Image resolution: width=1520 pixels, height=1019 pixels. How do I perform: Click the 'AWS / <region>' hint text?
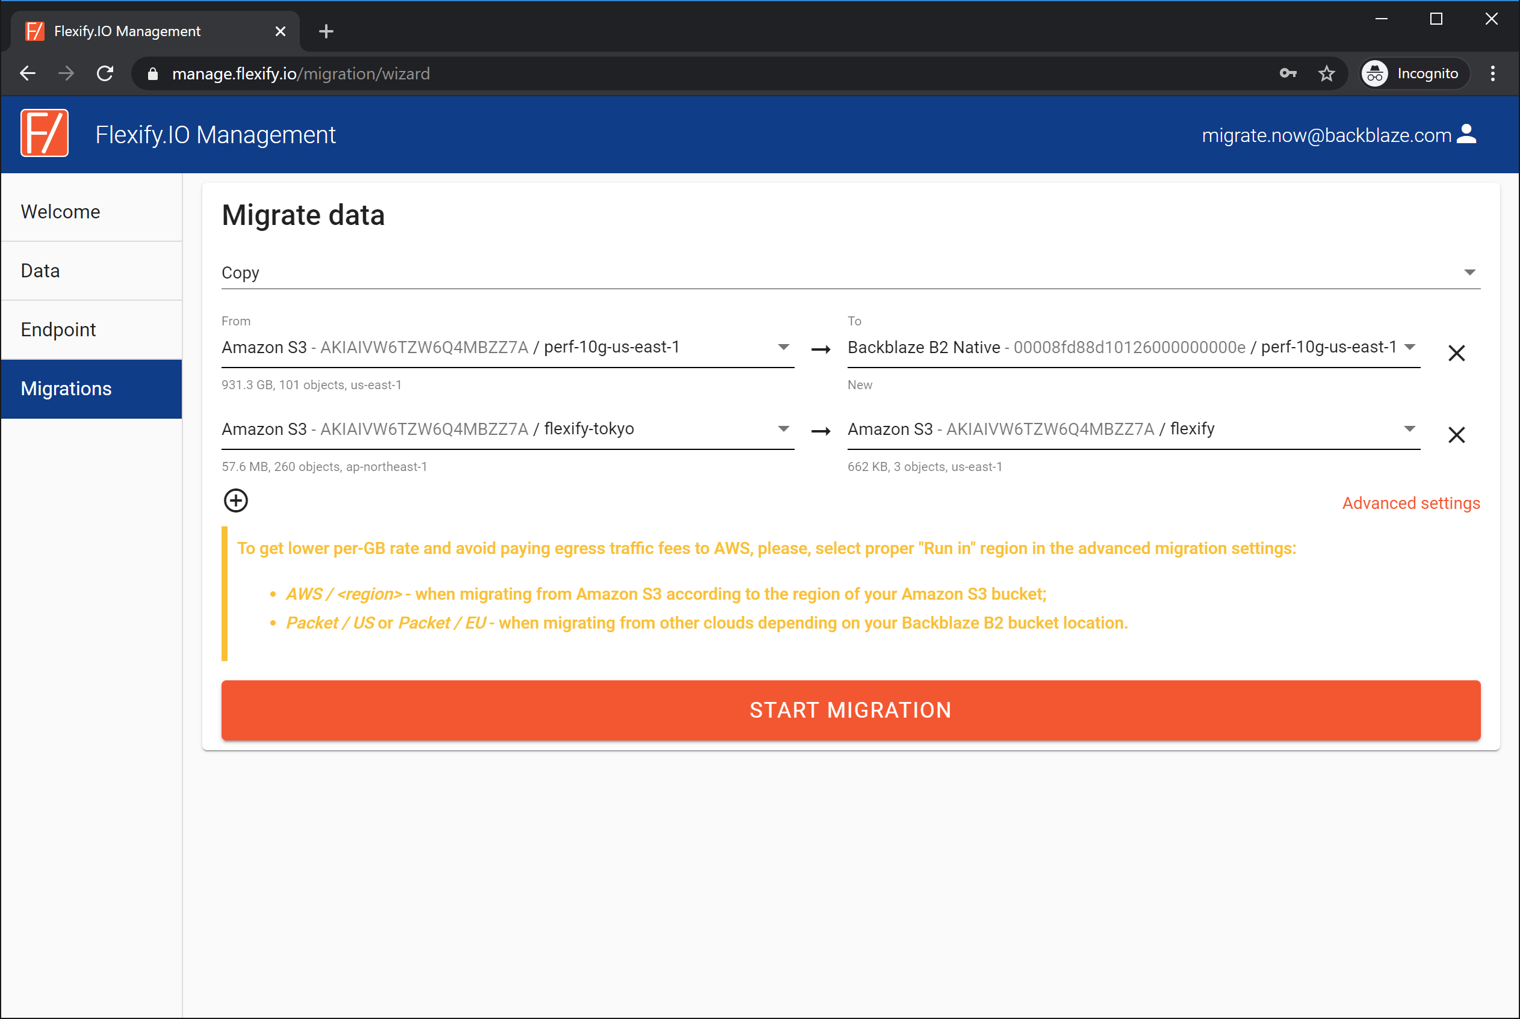click(x=344, y=594)
